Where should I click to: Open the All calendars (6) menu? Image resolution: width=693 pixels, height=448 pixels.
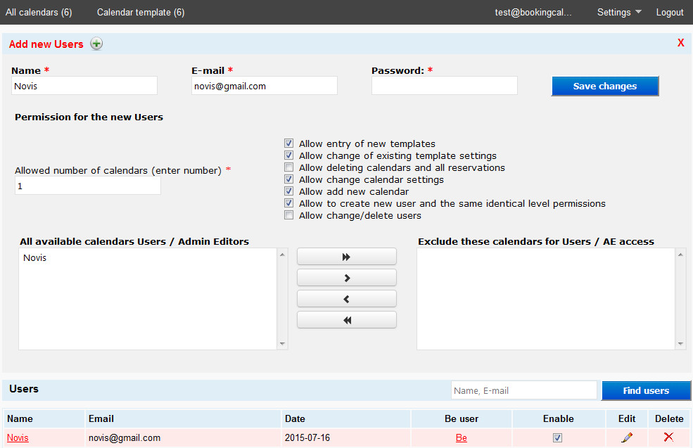[39, 12]
